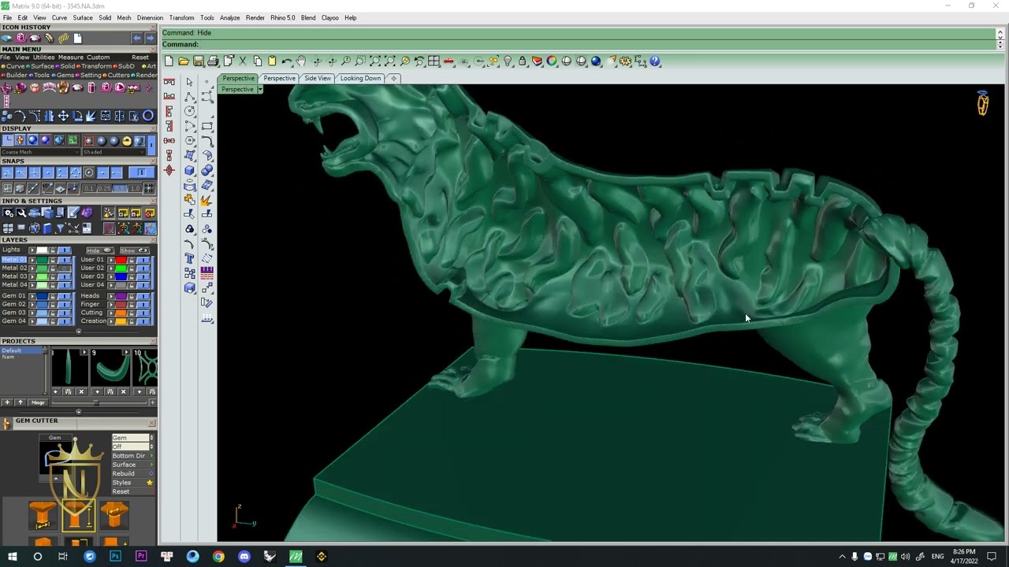Expand the Metal 01 layer arrow
Viewport: 1009px width, 567px height.
click(32, 260)
